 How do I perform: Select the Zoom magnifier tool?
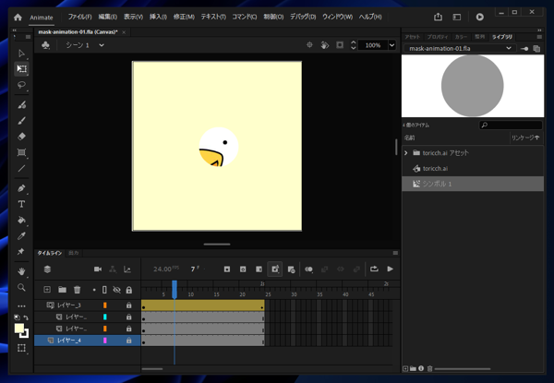click(21, 288)
